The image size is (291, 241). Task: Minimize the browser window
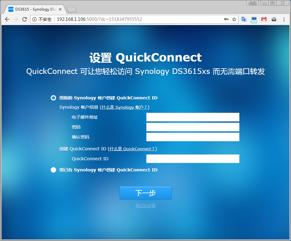[265, 3]
